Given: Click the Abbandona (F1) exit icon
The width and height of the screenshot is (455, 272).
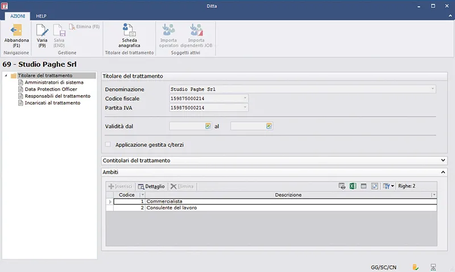Looking at the screenshot, I should (x=16, y=31).
